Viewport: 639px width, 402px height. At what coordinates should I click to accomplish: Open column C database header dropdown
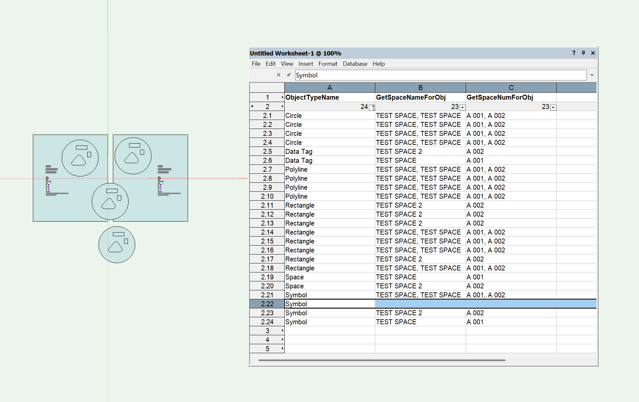553,107
